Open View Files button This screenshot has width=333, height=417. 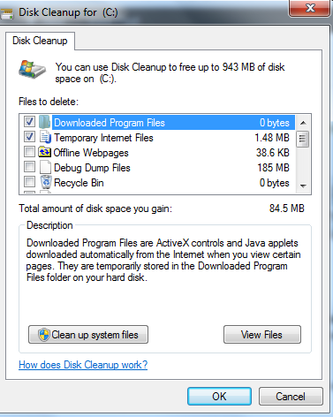coord(262,335)
